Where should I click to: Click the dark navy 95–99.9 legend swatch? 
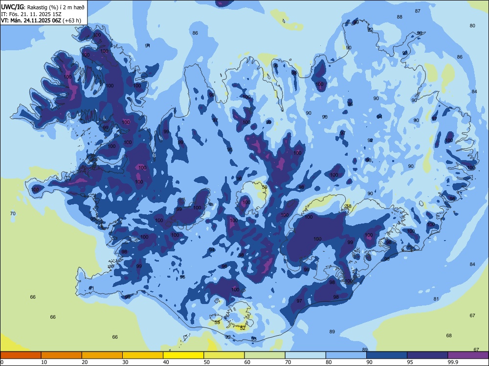pyautogui.click(x=427, y=355)
